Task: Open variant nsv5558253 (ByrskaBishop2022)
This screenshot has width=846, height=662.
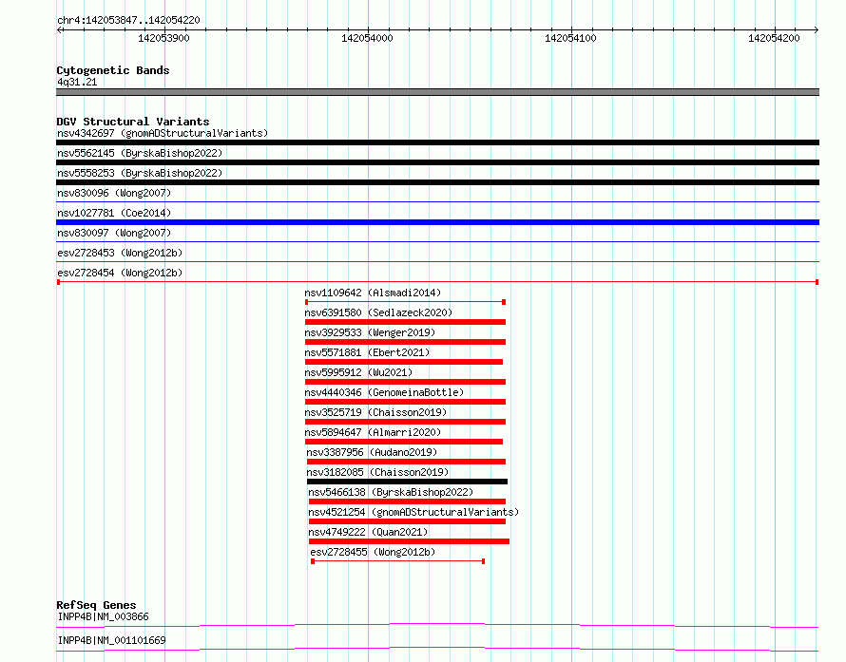Action: 140,173
